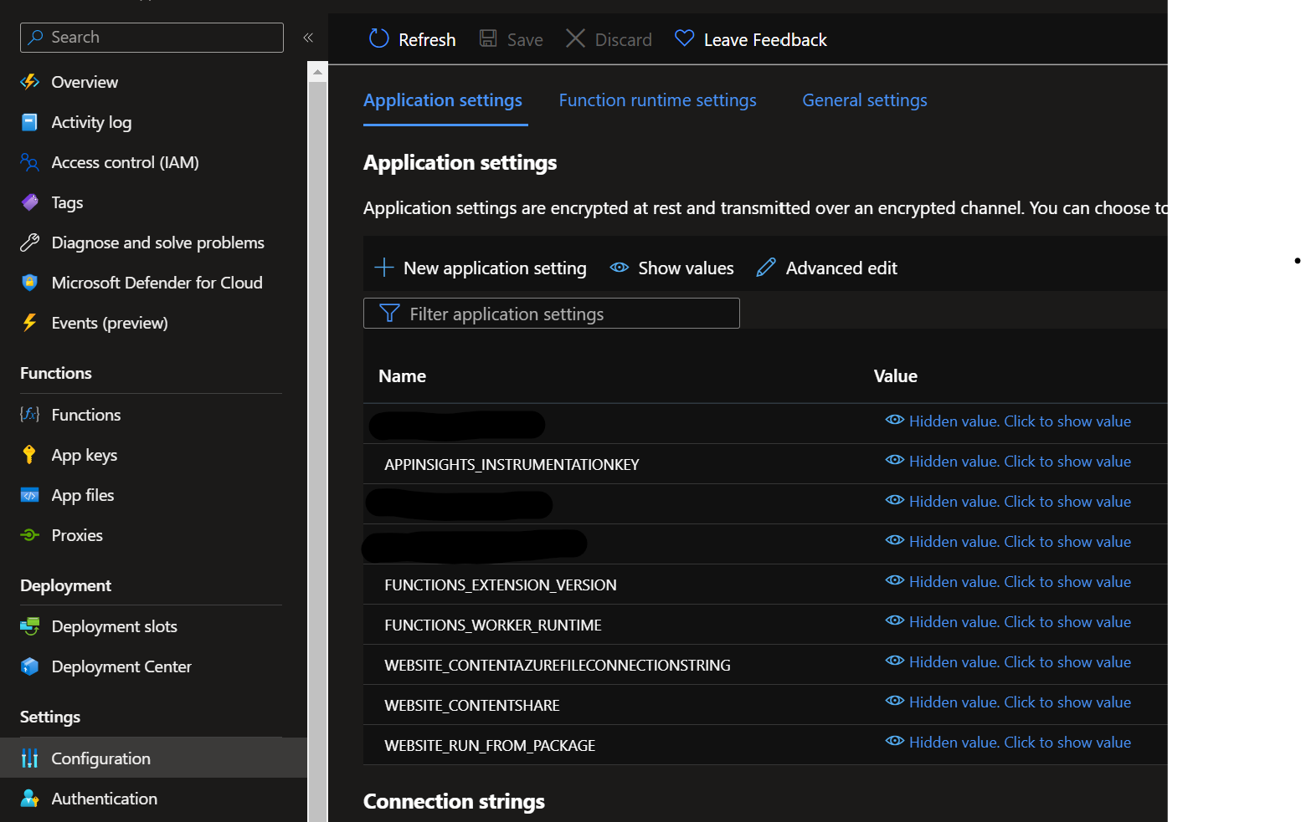Click Hidden value link for FUNCTIONS_WORKER_RUNTIME
Image resolution: width=1301 pixels, height=822 pixels.
pos(1020,621)
